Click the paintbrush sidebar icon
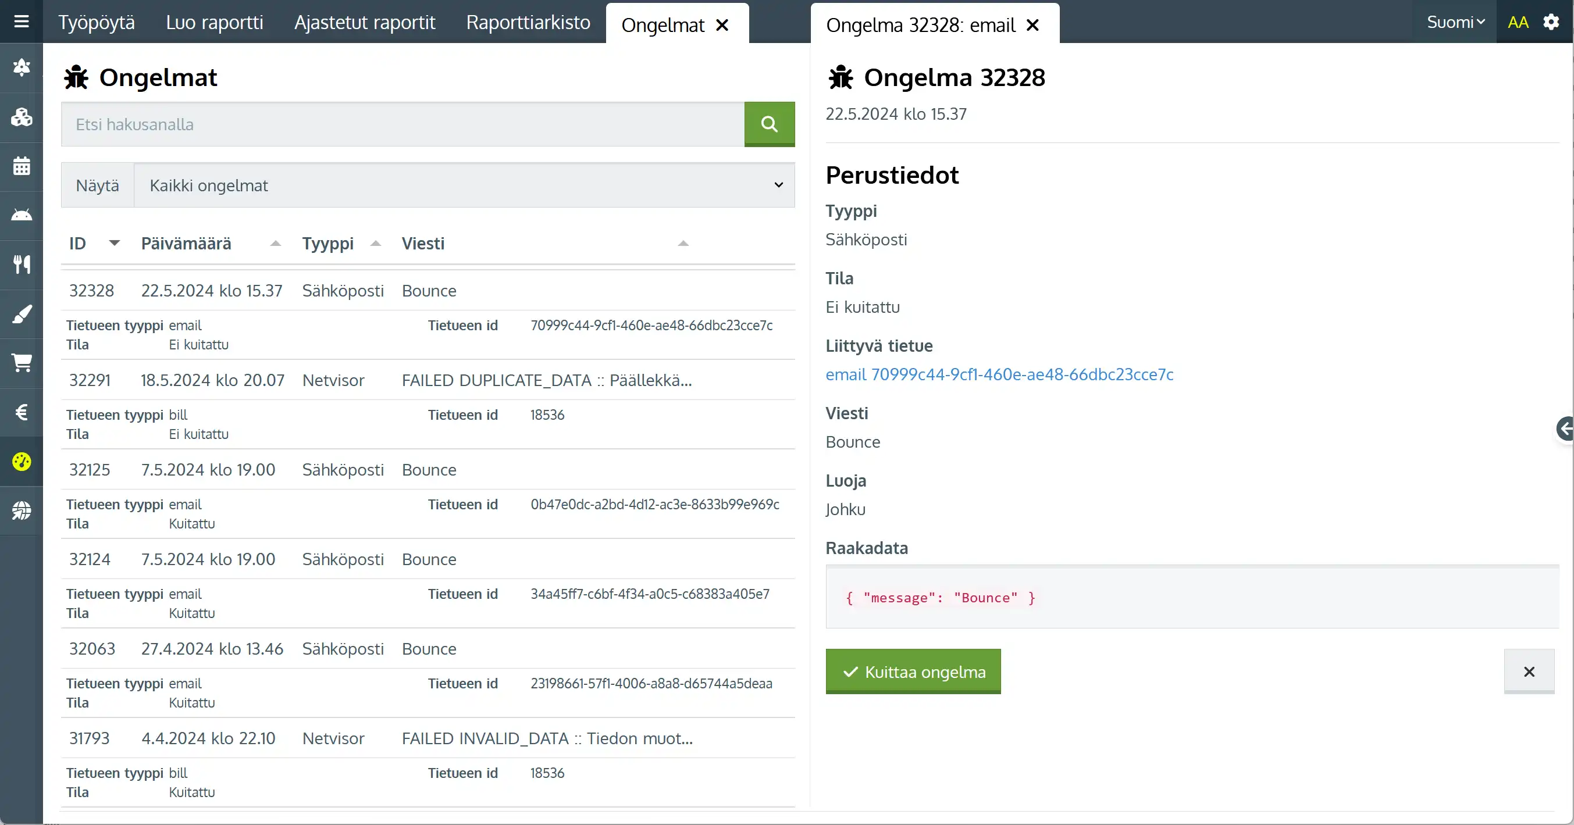 pos(22,314)
